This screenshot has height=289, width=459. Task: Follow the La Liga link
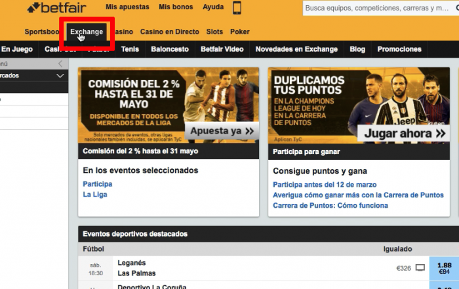pyautogui.click(x=95, y=195)
